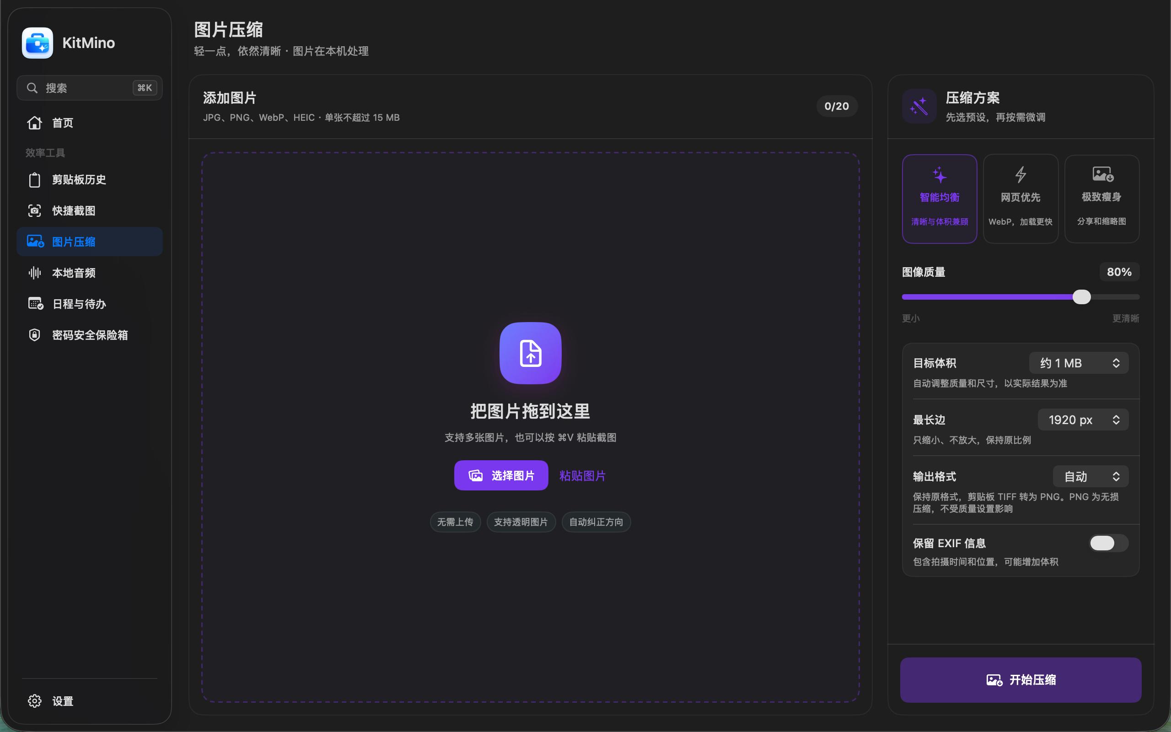Click the ⌘K shortcut badge
This screenshot has width=1171, height=732.
(145, 88)
